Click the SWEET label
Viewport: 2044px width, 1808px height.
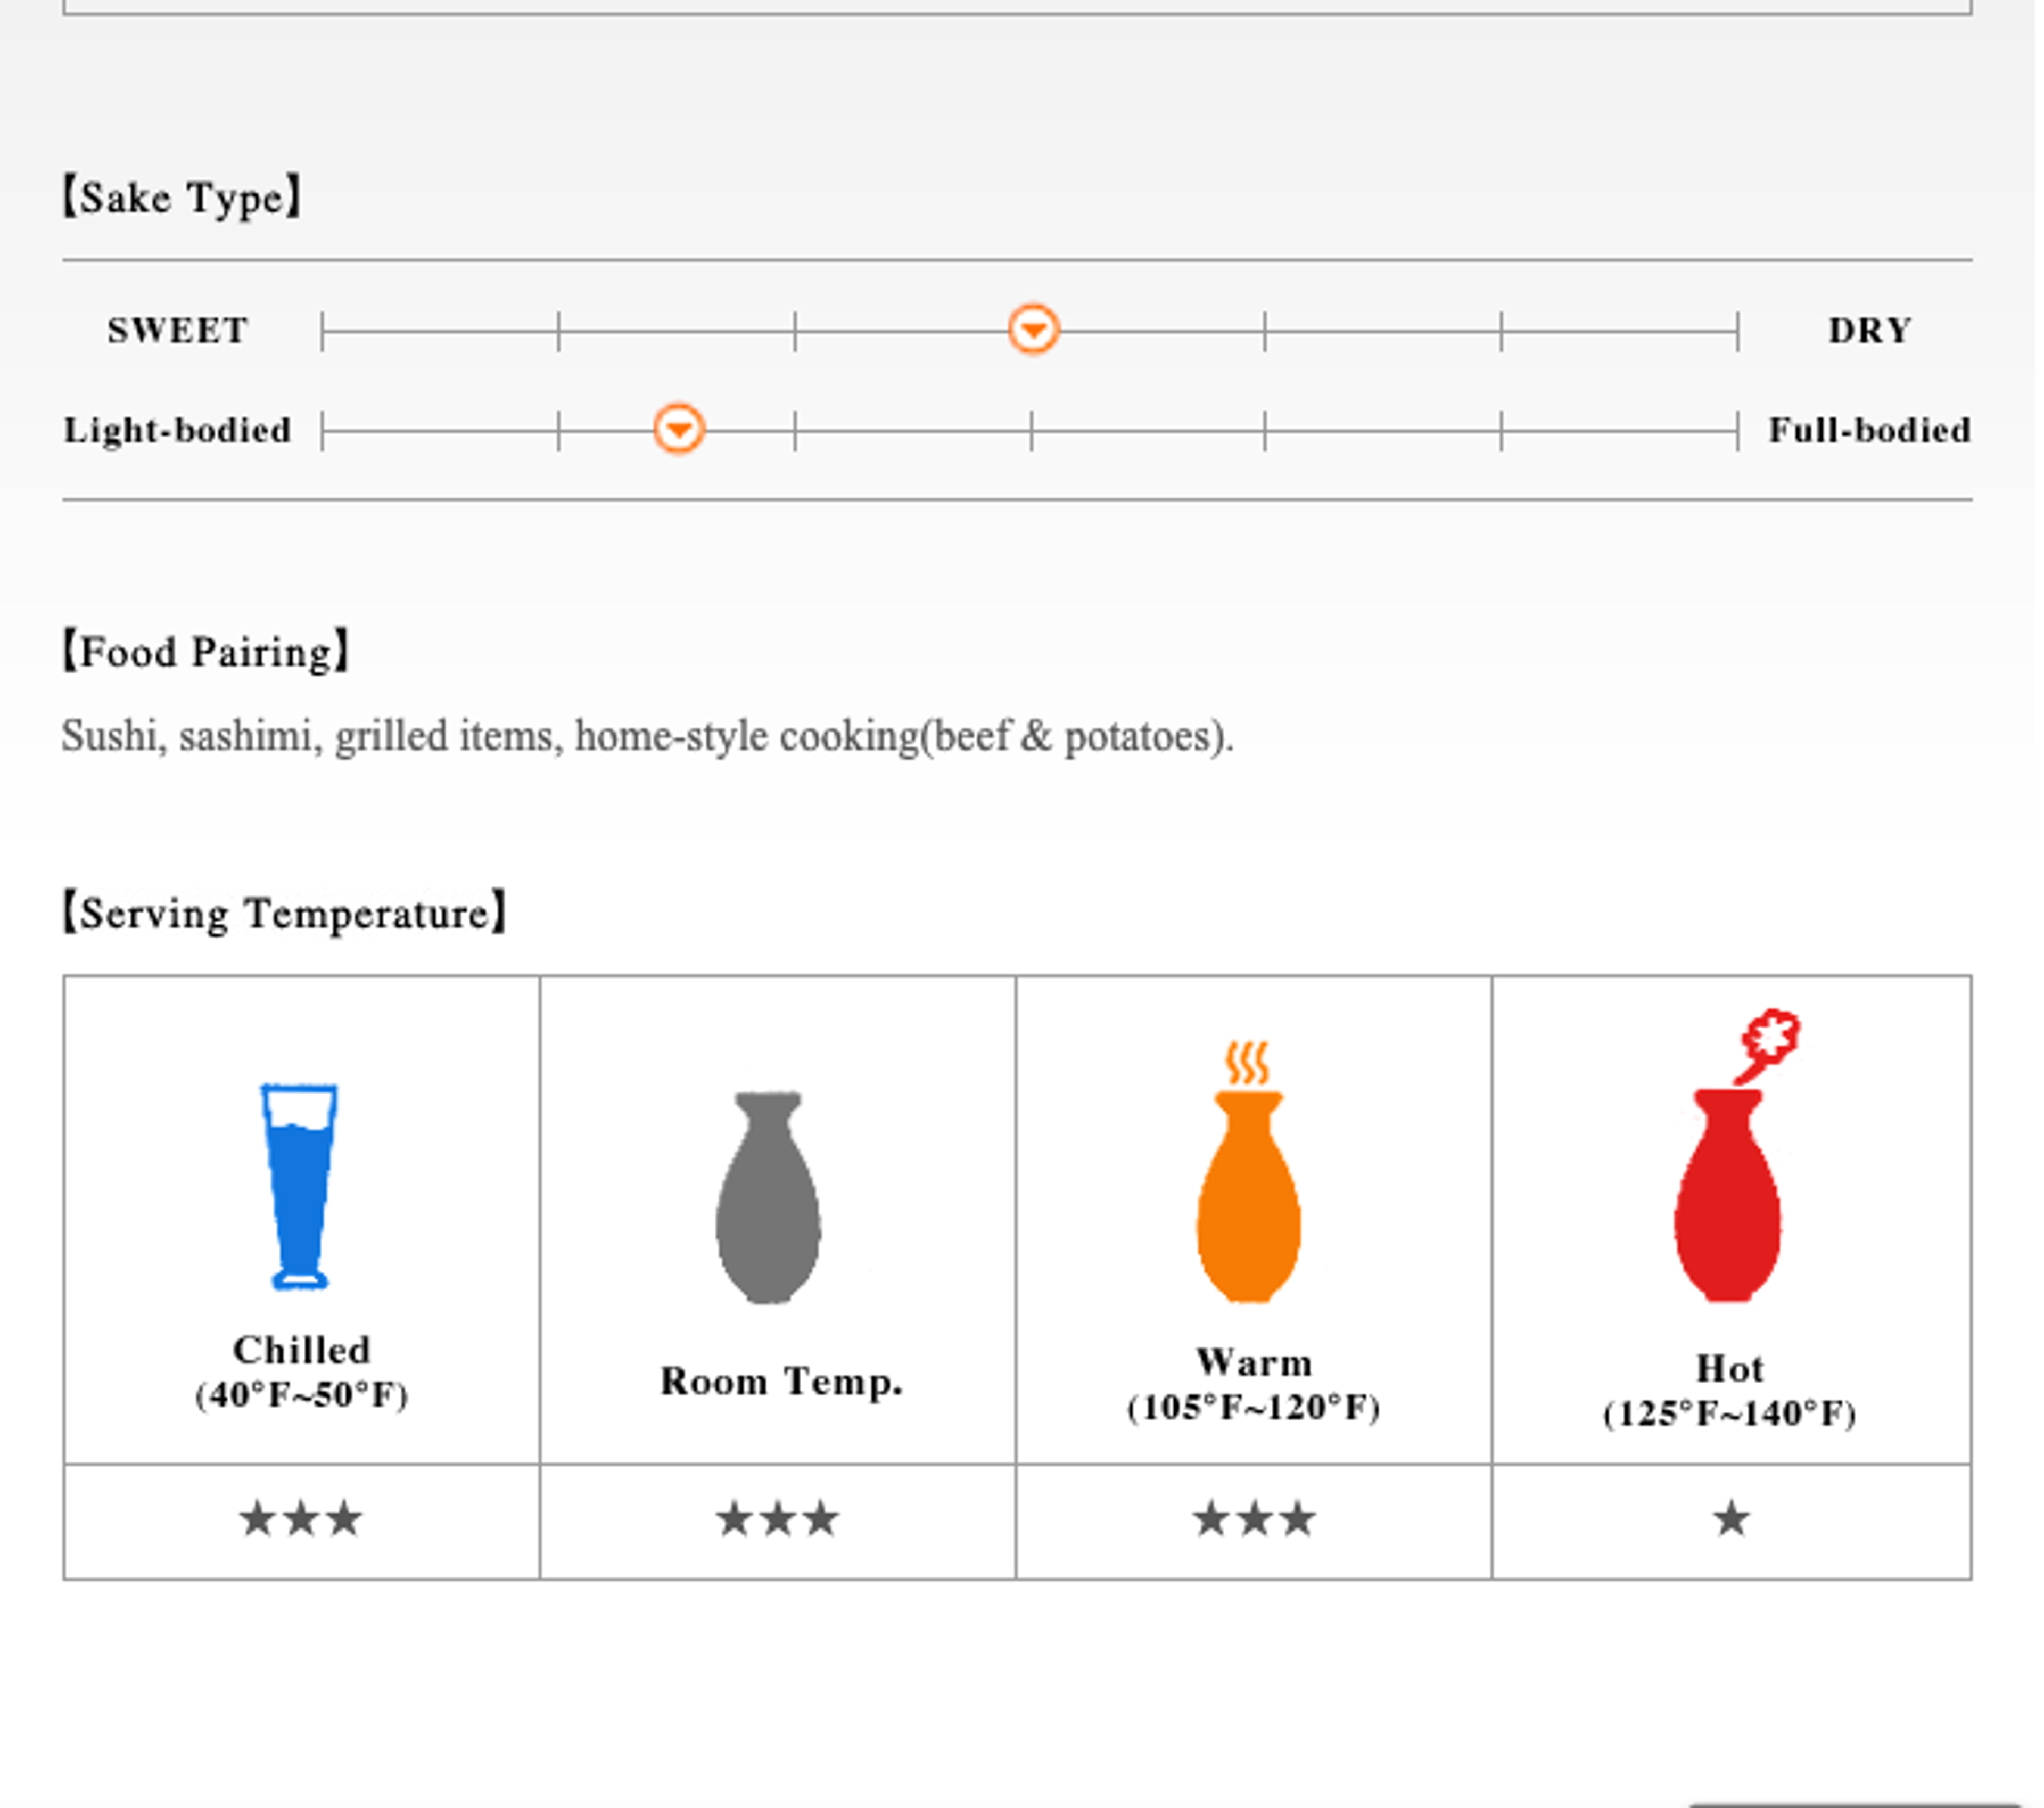click(x=178, y=330)
